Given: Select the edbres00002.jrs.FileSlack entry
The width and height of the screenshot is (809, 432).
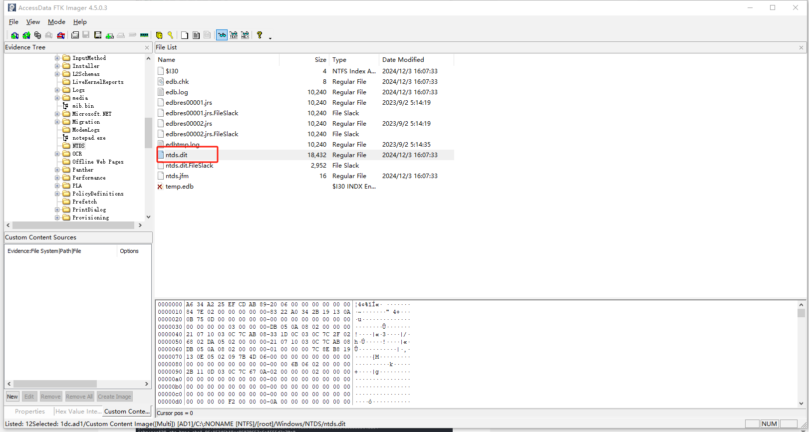Looking at the screenshot, I should tap(304, 134).
